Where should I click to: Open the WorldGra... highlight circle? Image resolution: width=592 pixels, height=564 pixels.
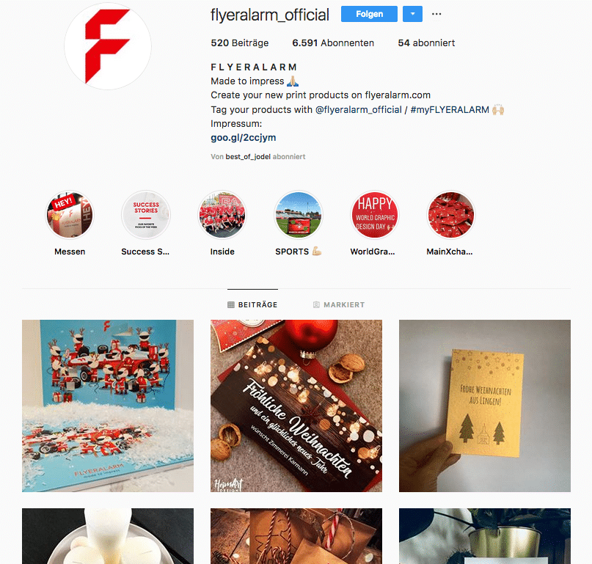pyautogui.click(x=375, y=215)
